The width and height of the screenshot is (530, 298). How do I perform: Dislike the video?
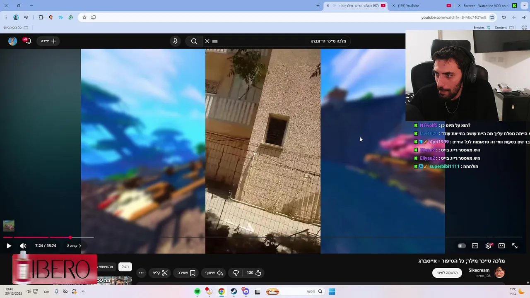pos(236,273)
